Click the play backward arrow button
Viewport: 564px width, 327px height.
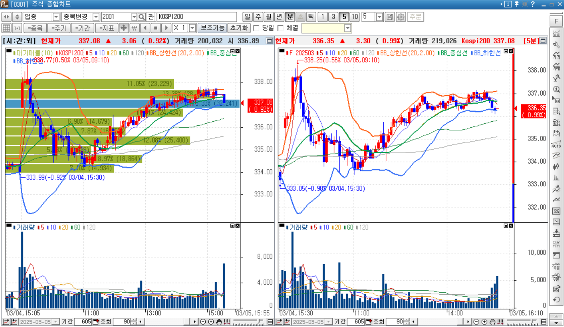point(145,28)
